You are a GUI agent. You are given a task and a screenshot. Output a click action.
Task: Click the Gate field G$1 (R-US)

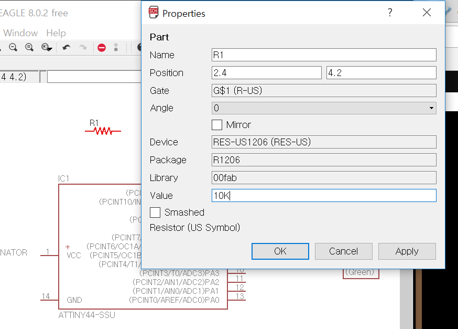click(x=324, y=90)
